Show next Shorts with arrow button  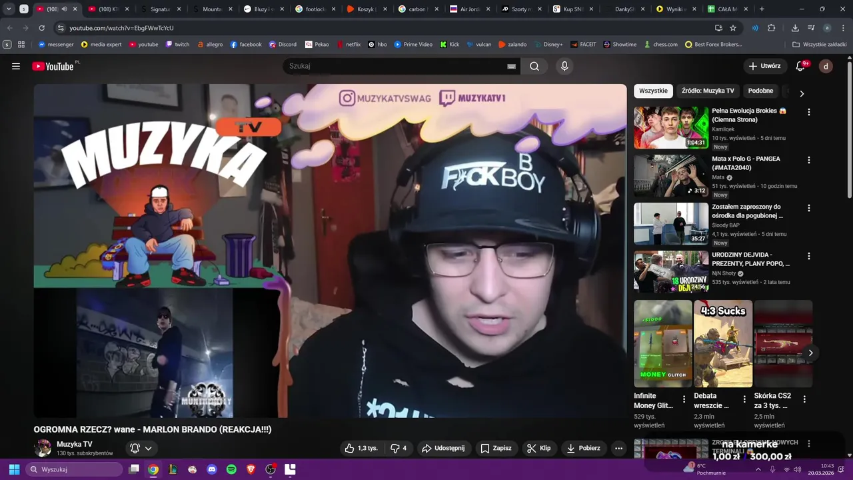[810, 353]
